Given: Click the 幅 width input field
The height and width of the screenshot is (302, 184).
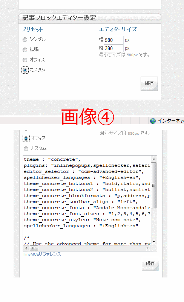Looking at the screenshot, I should [x=113, y=40].
